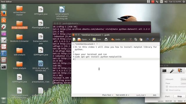Click the purple window launcher icon

pyautogui.click(x=4, y=34)
